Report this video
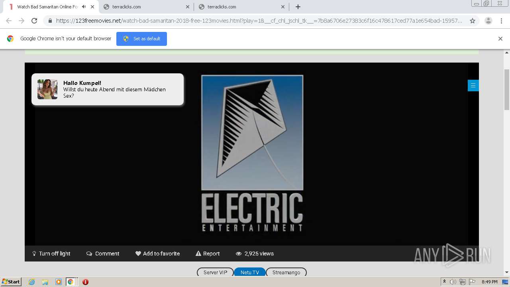 coord(208,254)
